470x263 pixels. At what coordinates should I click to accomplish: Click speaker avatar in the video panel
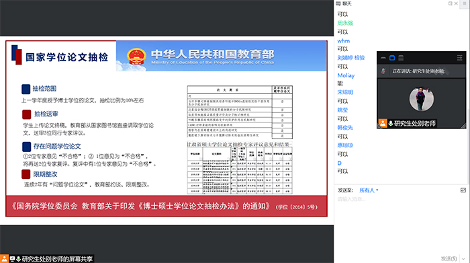422,99
